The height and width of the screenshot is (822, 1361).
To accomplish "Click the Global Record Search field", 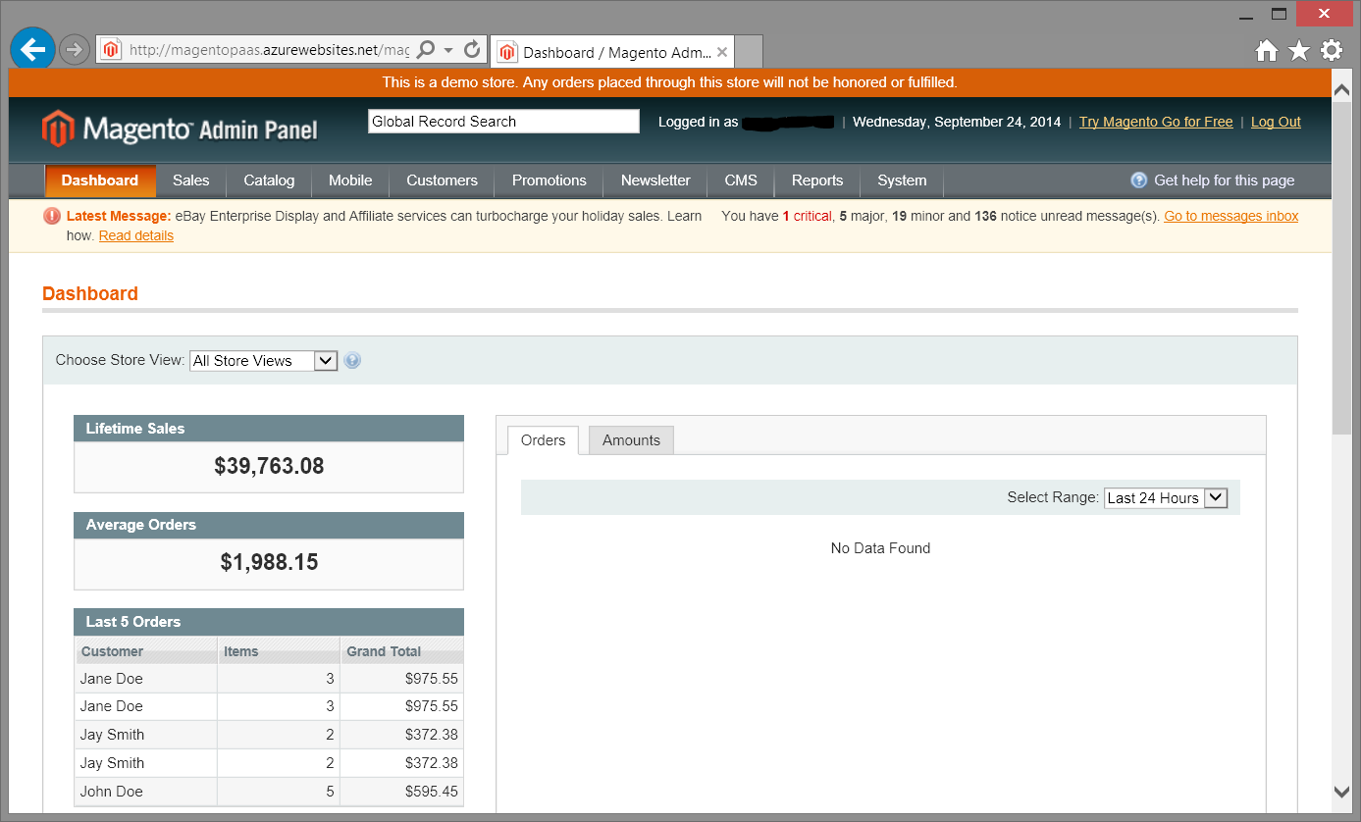I will [x=503, y=122].
